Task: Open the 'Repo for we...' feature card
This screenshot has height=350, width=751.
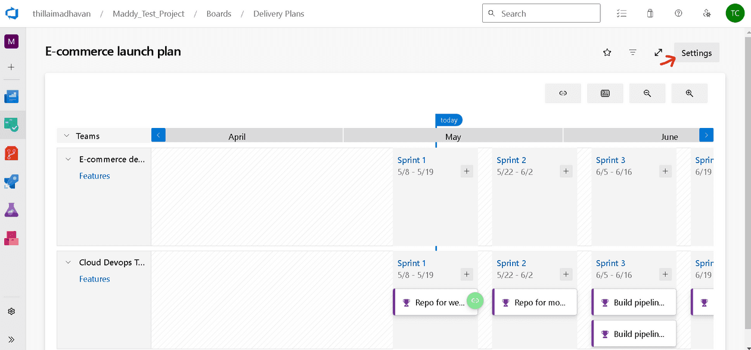Action: [435, 302]
